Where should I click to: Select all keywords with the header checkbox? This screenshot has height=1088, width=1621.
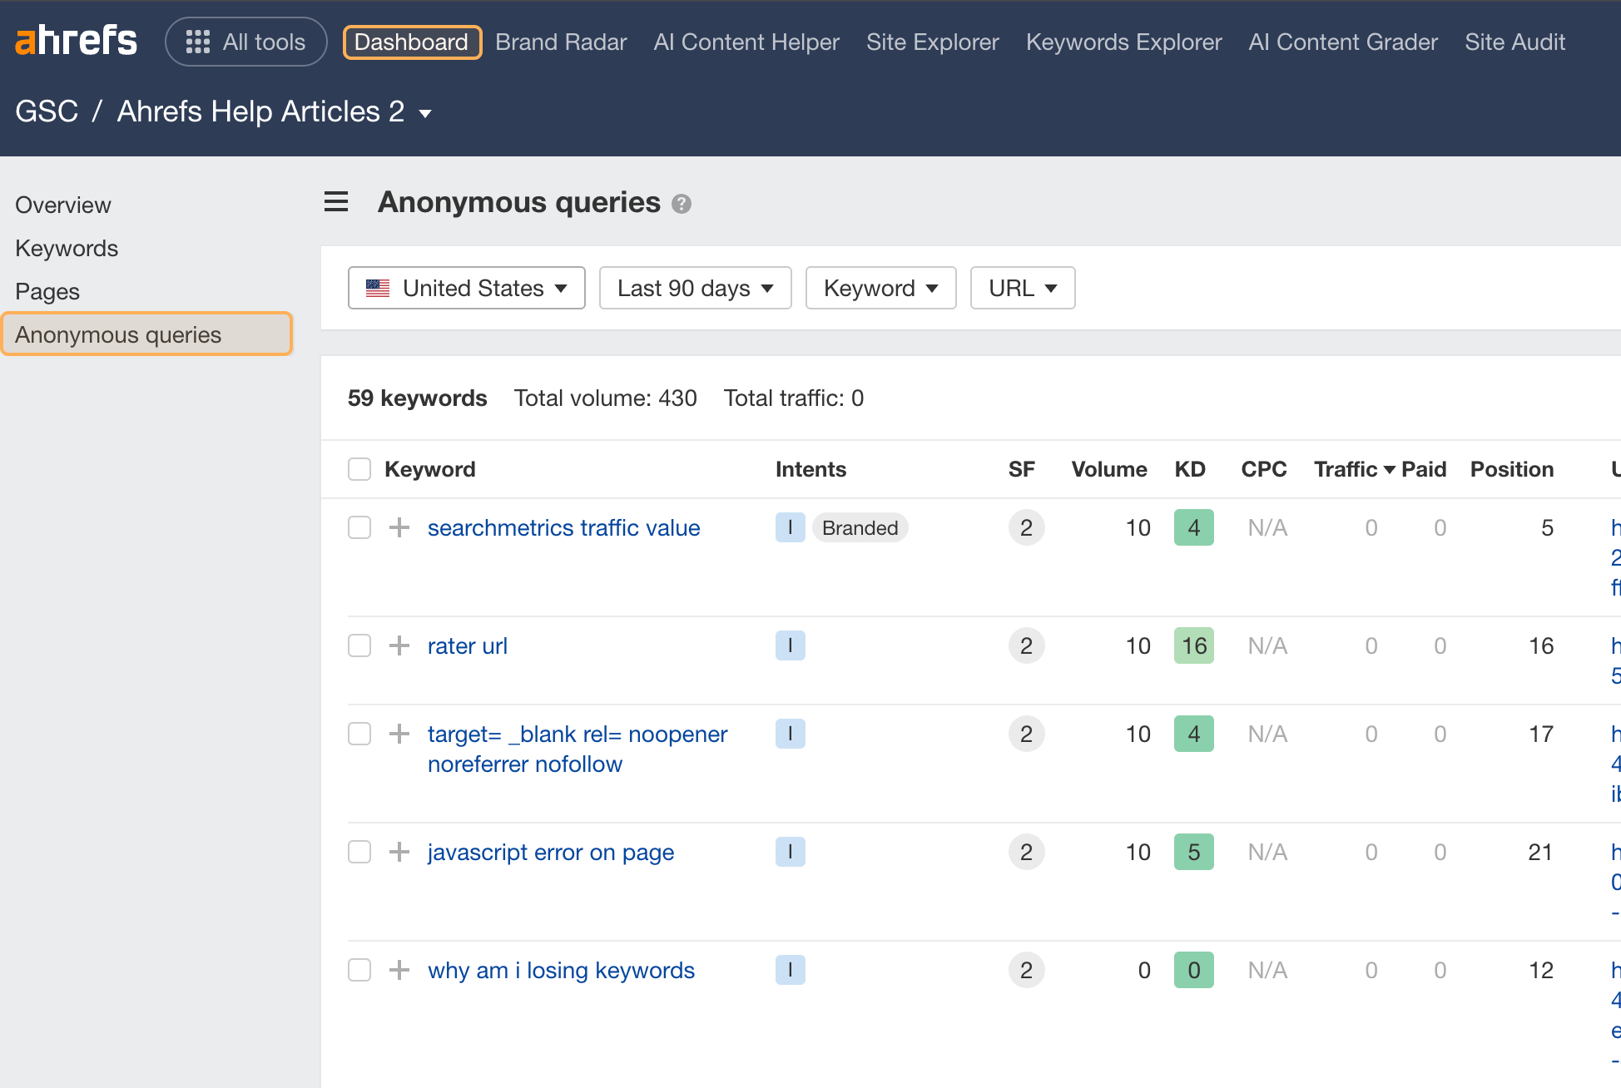359,469
